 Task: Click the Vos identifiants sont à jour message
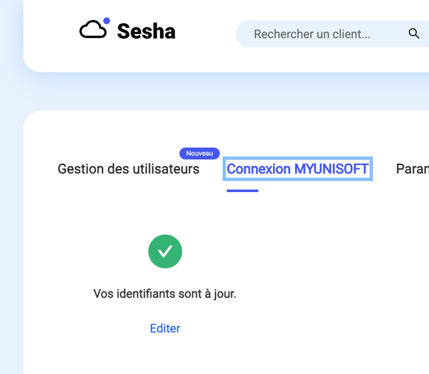coord(165,294)
